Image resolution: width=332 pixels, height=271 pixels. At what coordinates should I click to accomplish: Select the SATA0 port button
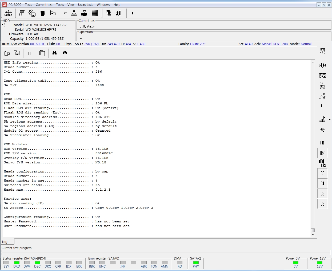pyautogui.click(x=8, y=13)
